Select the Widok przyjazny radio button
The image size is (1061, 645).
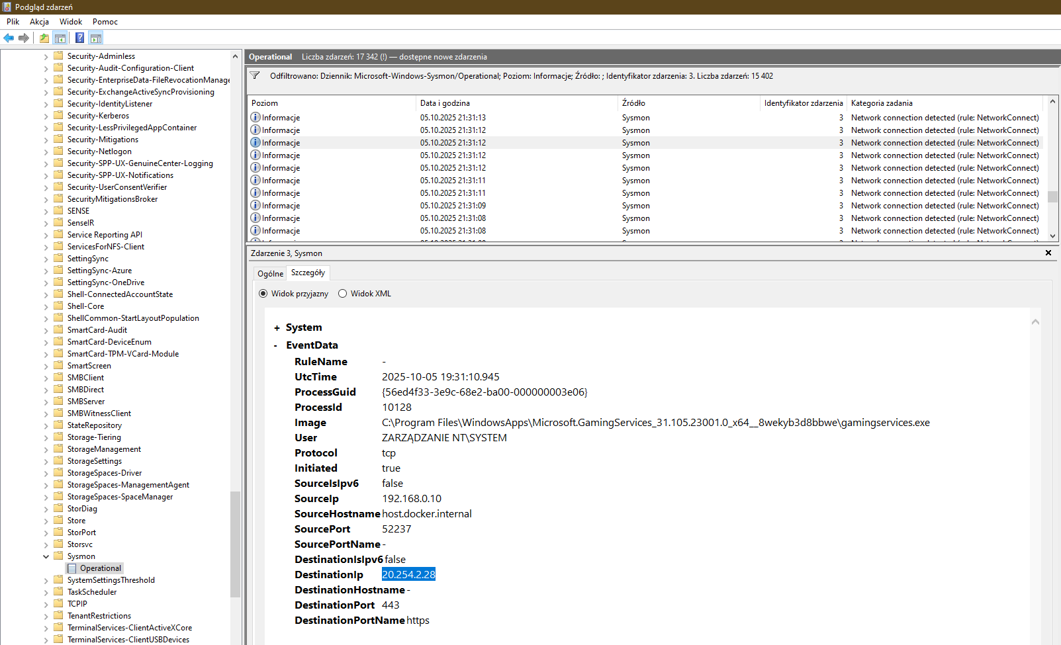pos(263,294)
